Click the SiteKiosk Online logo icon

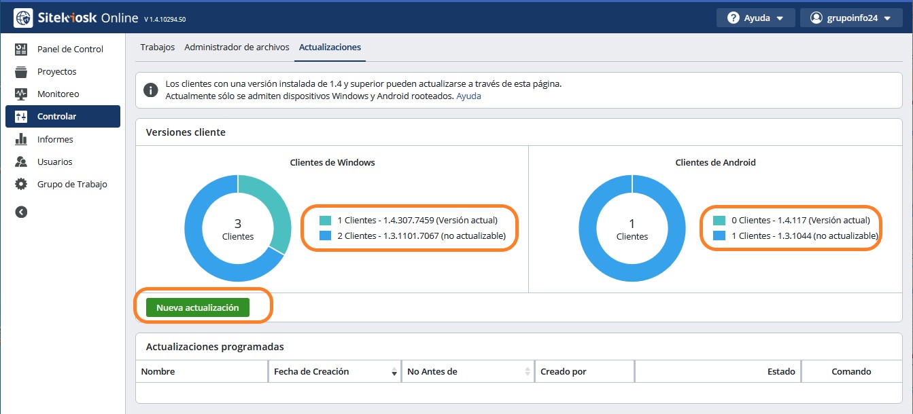pyautogui.click(x=24, y=18)
